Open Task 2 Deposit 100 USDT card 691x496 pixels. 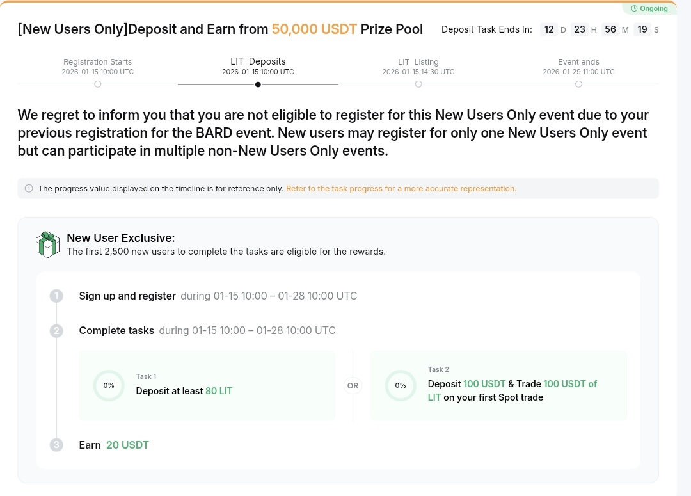[498, 385]
